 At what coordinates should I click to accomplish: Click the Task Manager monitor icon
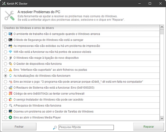[x=11, y=112]
